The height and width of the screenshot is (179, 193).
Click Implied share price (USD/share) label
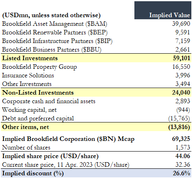(50, 156)
